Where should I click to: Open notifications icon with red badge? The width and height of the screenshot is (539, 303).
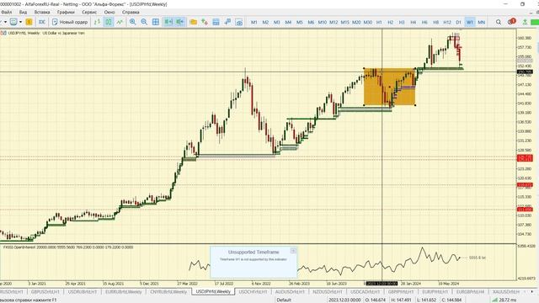(511, 22)
